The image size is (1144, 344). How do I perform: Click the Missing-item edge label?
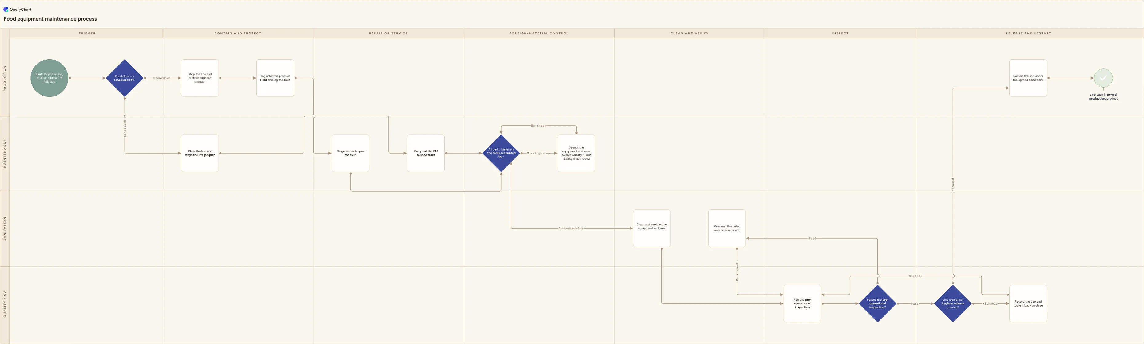538,153
